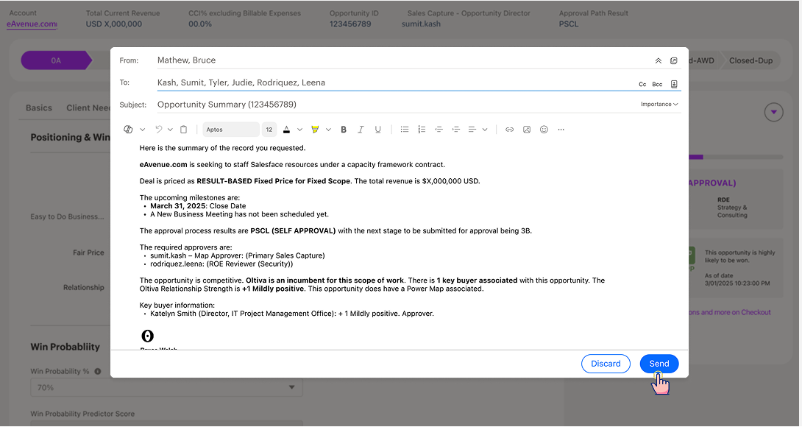Expand the font color palette arrow
Image resolution: width=802 pixels, height=427 pixels.
point(299,130)
